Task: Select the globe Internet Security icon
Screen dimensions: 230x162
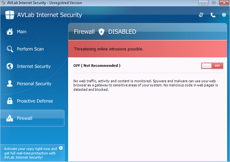Action: click(10, 66)
